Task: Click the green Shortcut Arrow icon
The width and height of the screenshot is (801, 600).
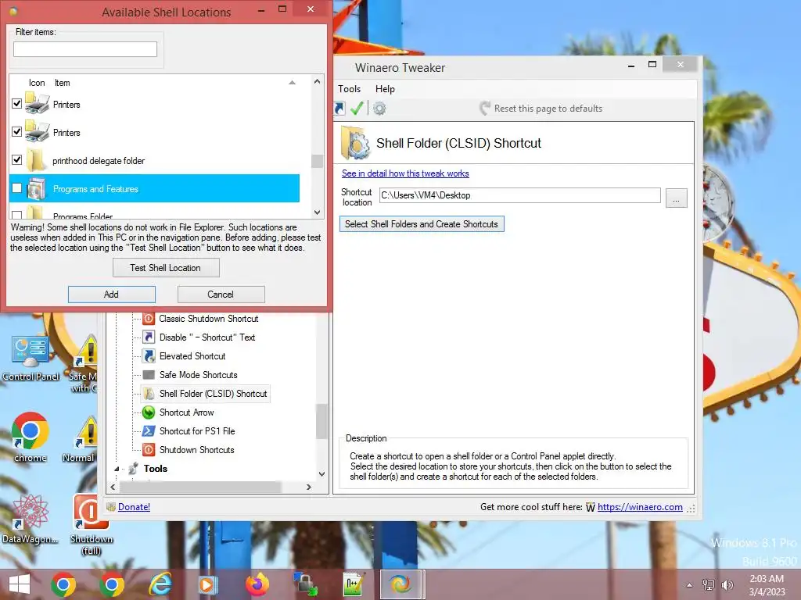Action: coord(148,412)
